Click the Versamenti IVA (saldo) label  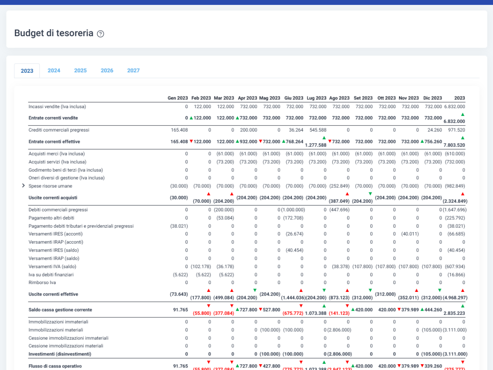click(52, 266)
